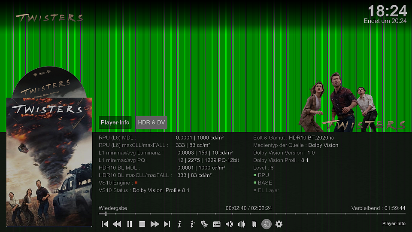The width and height of the screenshot is (412, 232).
Task: Click the Twisters logo at top left
Action: [49, 18]
